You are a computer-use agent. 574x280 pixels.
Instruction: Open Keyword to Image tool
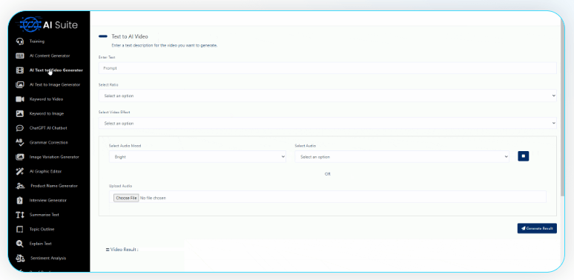coord(47,113)
